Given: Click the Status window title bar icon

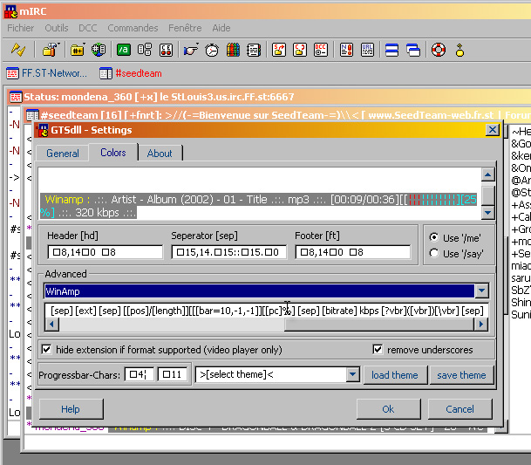Looking at the screenshot, I should [16, 97].
